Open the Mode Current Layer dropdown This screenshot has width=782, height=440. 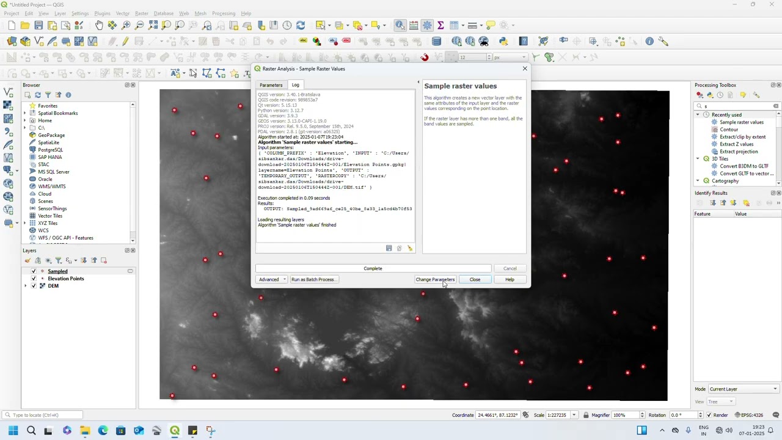pyautogui.click(x=743, y=389)
